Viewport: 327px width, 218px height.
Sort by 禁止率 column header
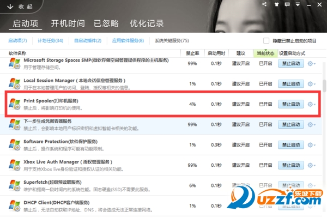tap(192, 53)
